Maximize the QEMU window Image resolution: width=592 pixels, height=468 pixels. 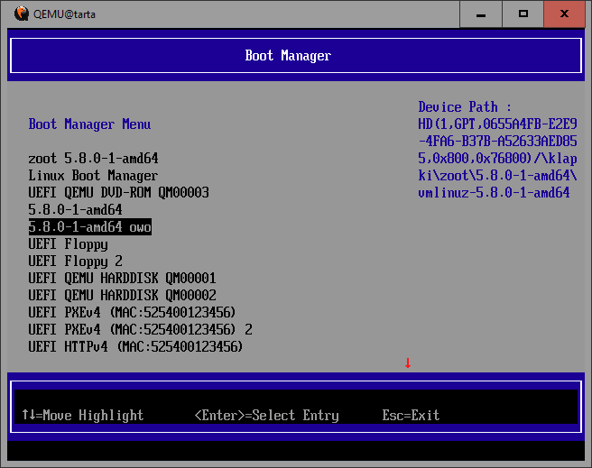click(523, 14)
